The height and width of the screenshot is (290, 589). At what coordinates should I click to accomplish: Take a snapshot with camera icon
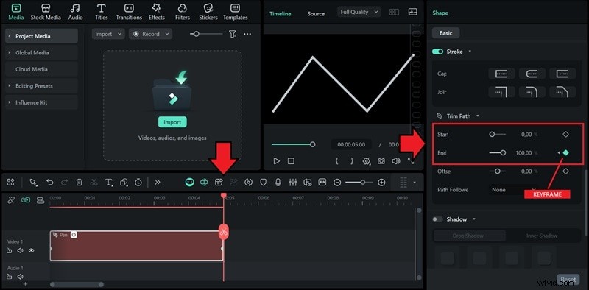tap(381, 161)
